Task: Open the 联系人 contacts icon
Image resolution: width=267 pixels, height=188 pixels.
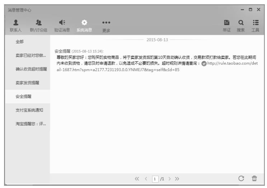Action: [16, 23]
